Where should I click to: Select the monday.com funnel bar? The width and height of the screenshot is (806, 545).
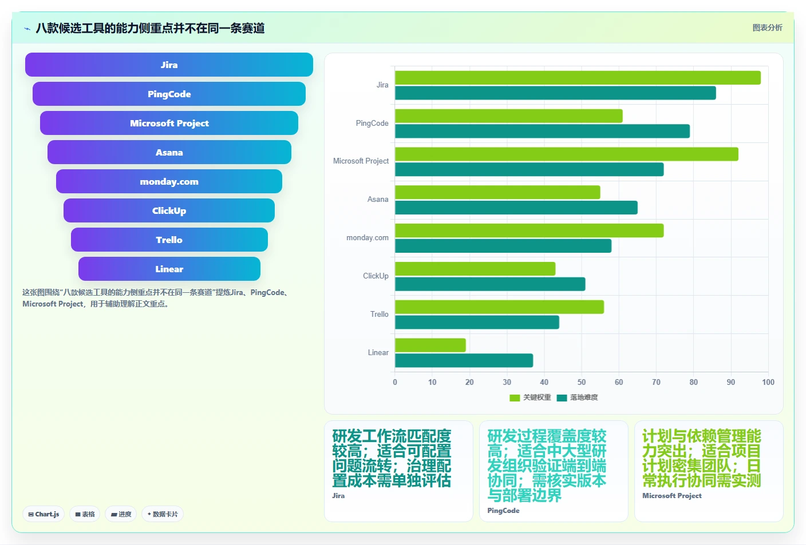click(169, 181)
